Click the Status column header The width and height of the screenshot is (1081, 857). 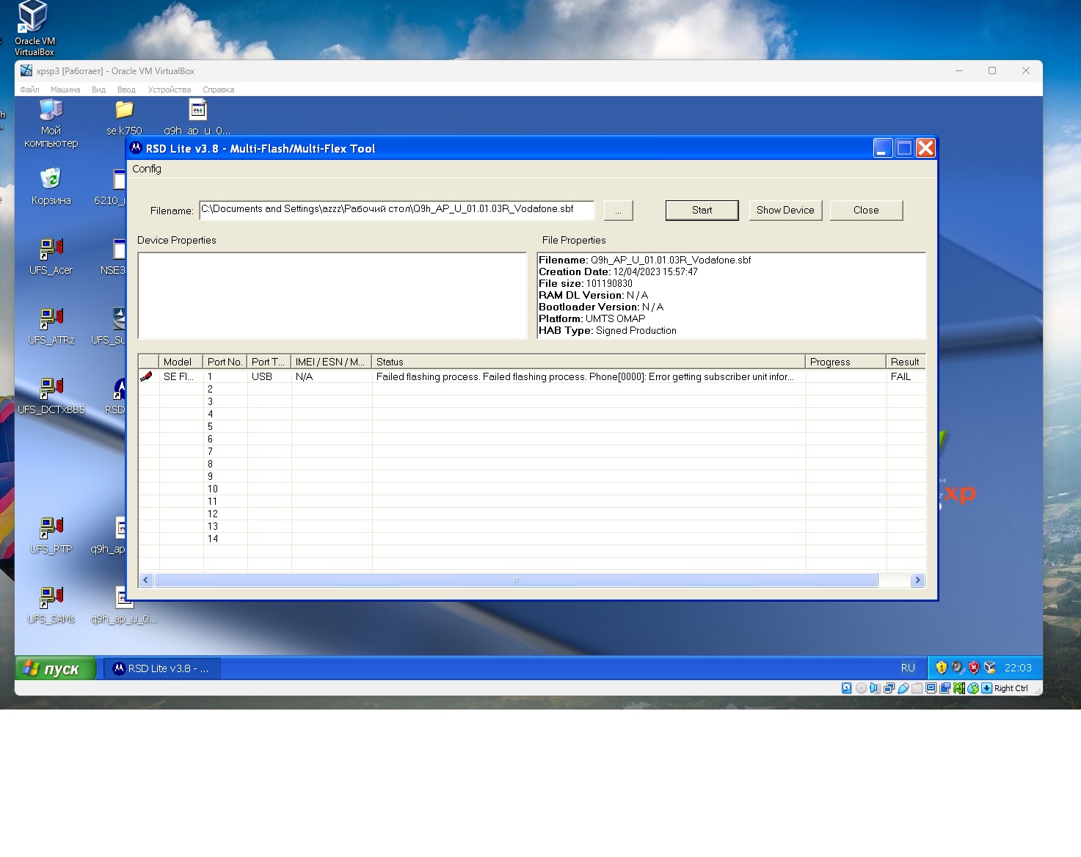588,362
